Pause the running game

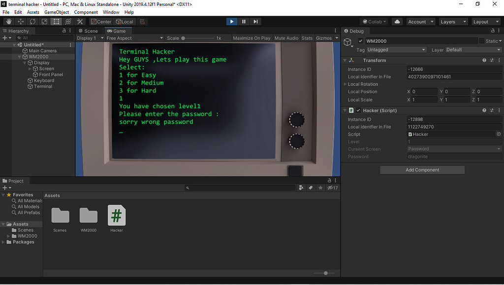[244, 22]
